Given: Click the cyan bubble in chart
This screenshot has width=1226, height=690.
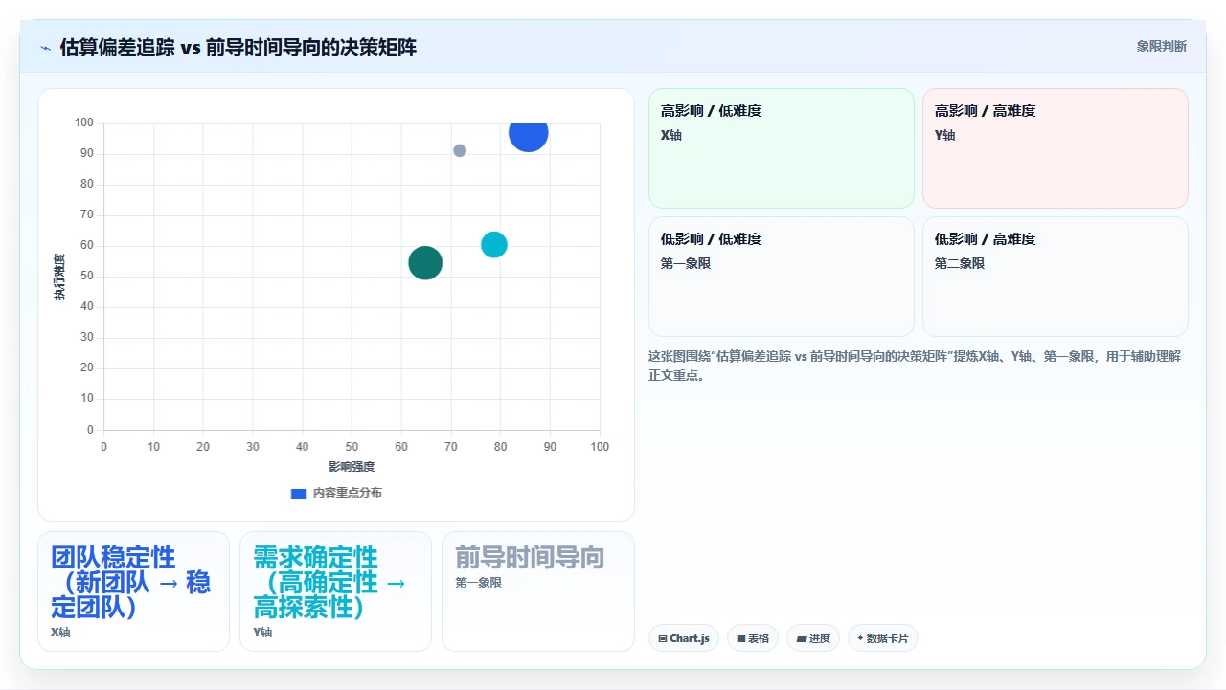Looking at the screenshot, I should (x=493, y=245).
